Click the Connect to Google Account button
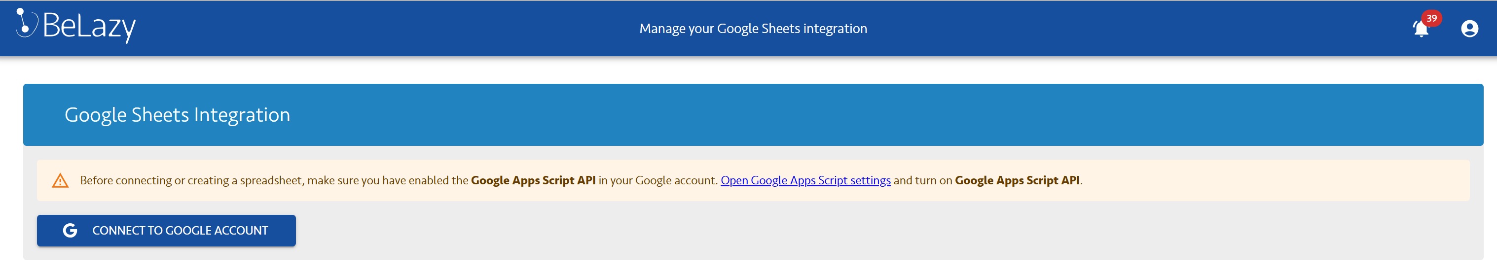Viewport: 1497px width, 274px height. 166,231
